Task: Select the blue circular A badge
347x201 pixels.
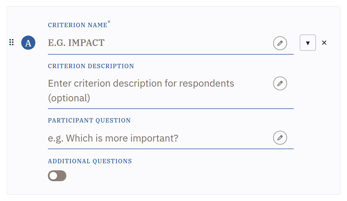Action: 28,43
